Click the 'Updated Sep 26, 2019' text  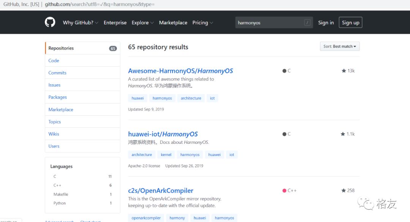[x=184, y=166]
